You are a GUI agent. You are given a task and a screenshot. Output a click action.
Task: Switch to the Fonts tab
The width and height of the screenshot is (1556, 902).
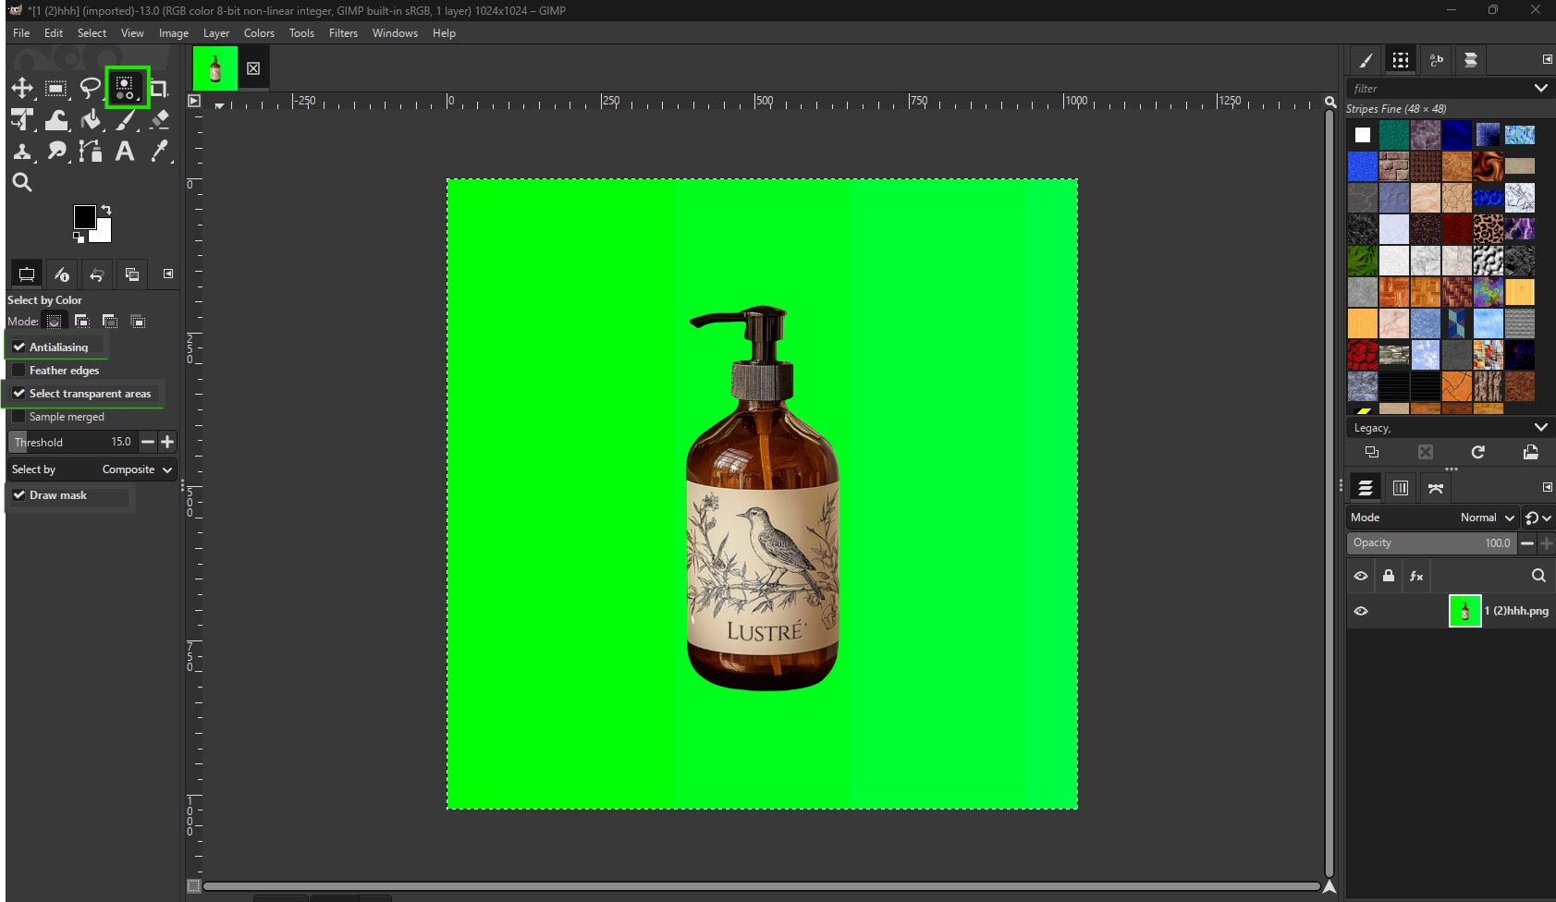(1436, 60)
